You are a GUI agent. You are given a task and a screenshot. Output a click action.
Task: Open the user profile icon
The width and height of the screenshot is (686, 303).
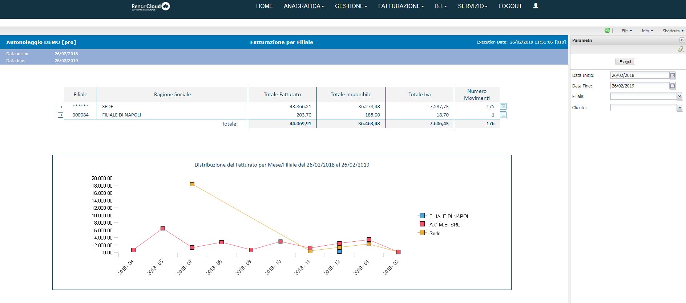536,6
